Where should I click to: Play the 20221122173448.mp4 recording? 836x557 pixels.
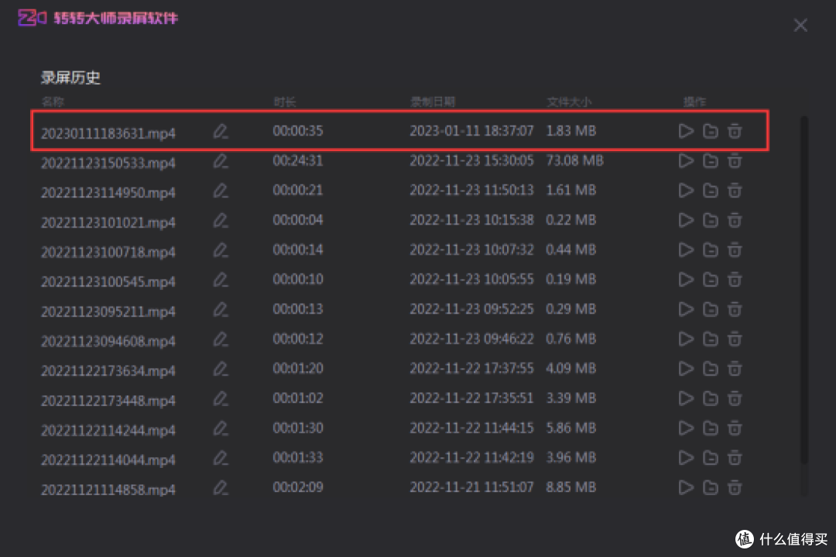686,398
